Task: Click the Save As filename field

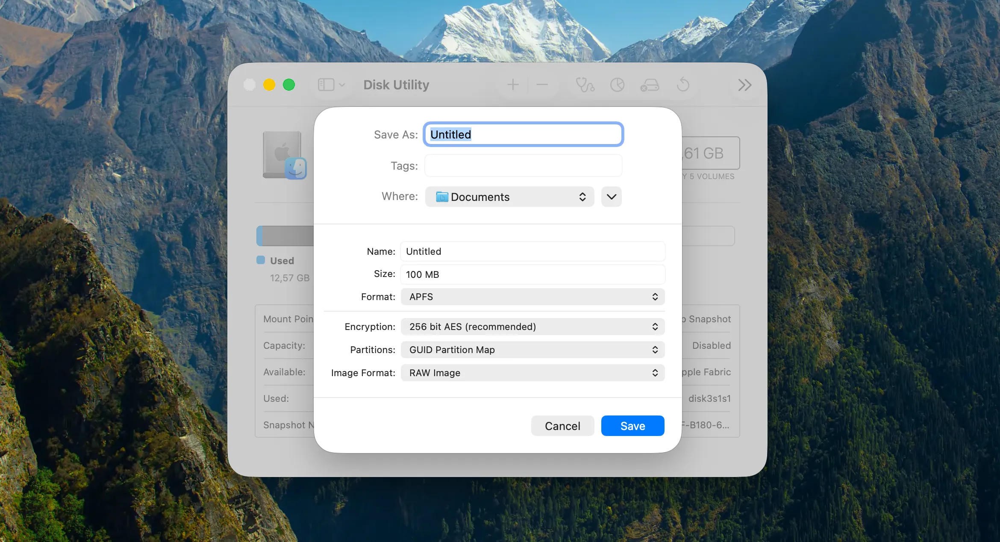Action: 524,134
